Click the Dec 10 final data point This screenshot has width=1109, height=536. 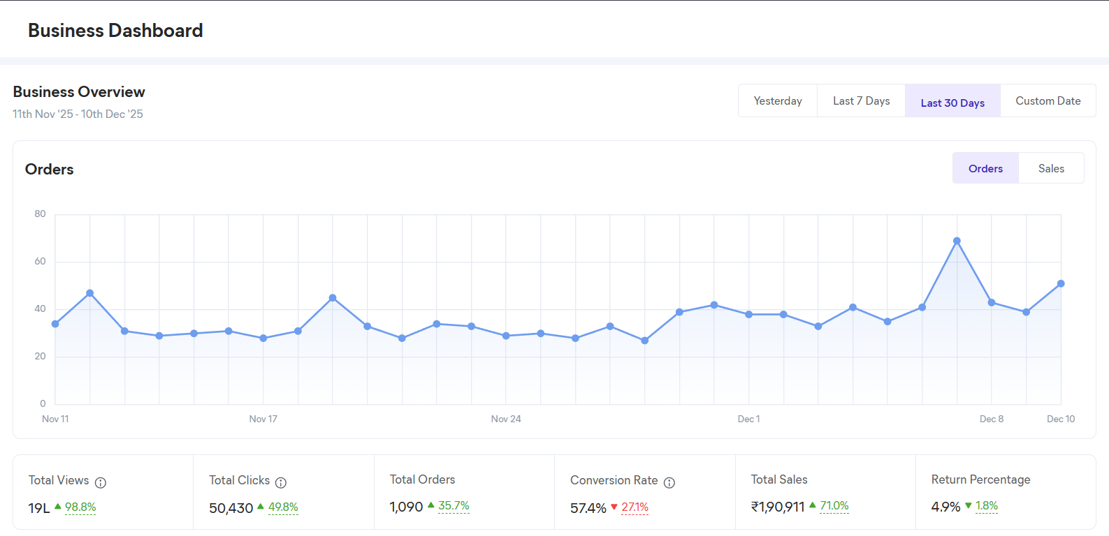point(1061,284)
